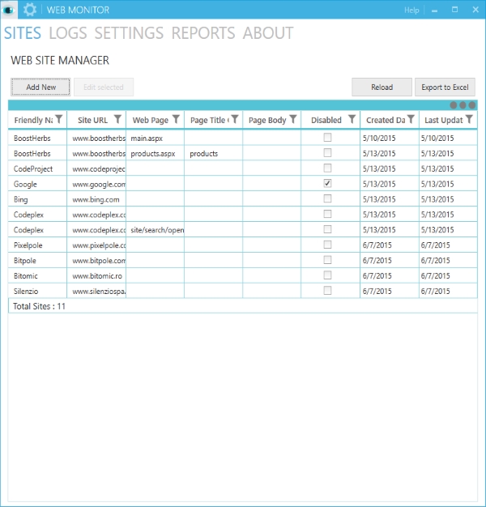Select the CodeProject row name cell
The width and height of the screenshot is (486, 507).
coord(37,168)
